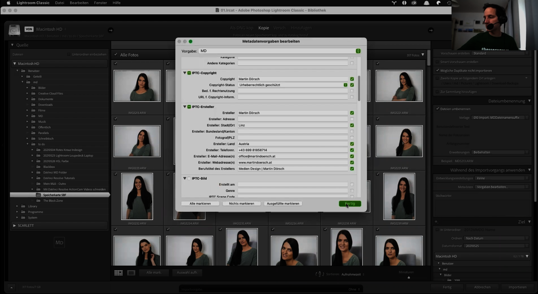Switch to grid view icon
538x294 pixels.
coord(118,273)
